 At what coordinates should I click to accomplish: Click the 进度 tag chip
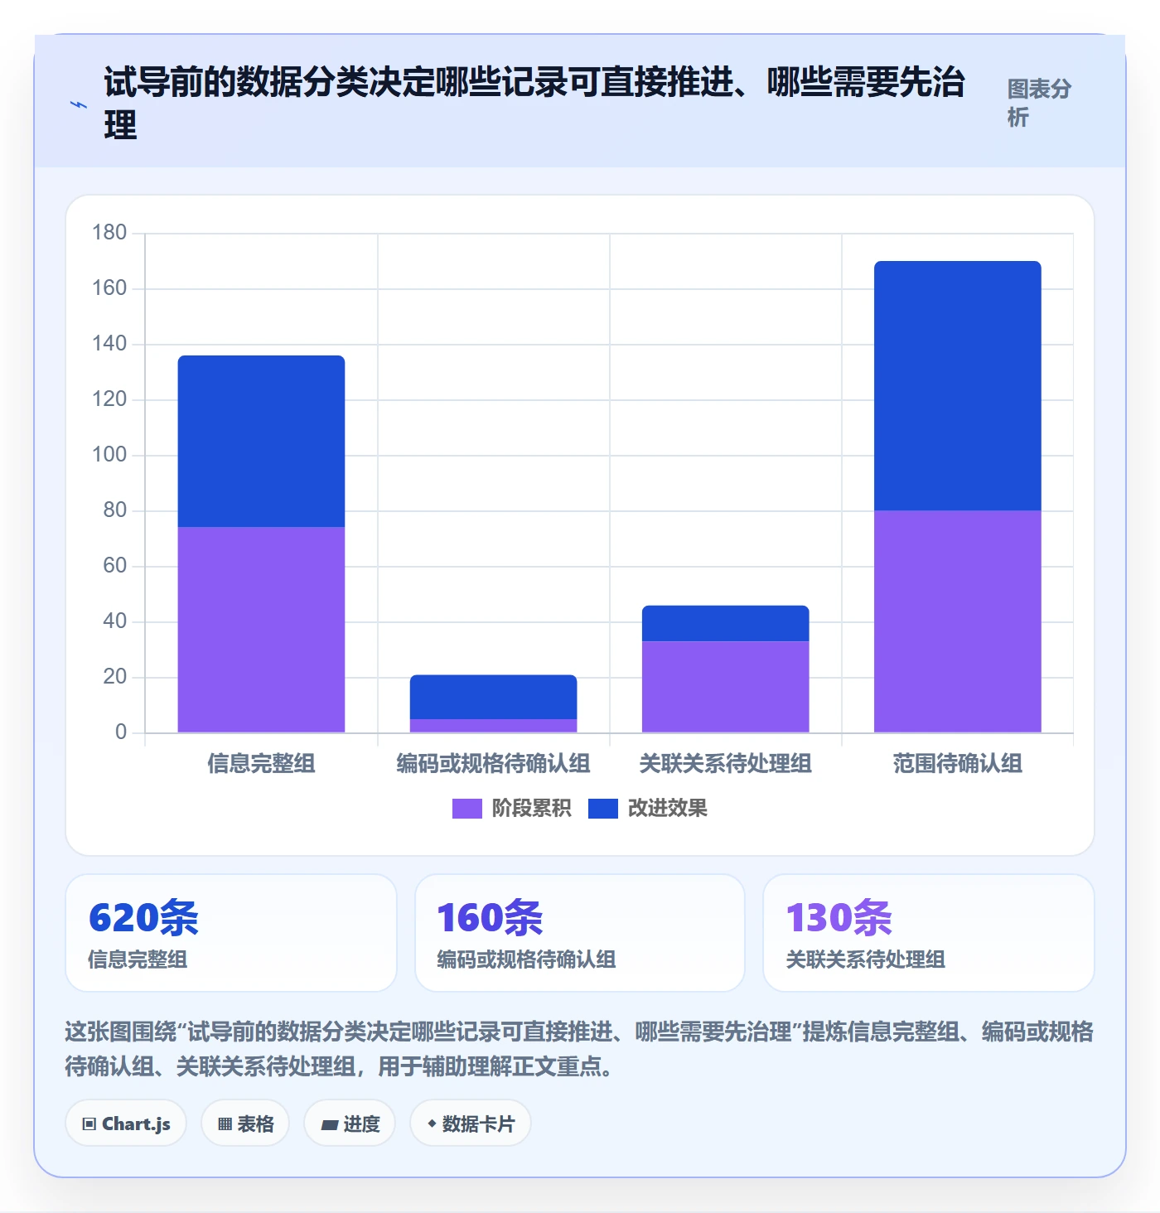(x=350, y=1124)
